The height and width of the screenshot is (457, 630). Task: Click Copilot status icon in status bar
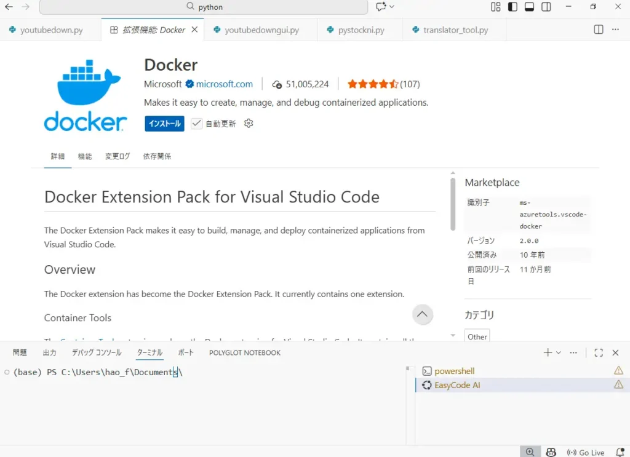click(551, 452)
